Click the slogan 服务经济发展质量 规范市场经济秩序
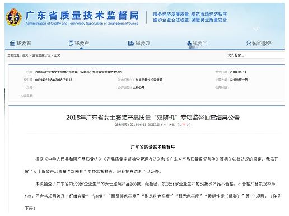The height and width of the screenshot is (216, 289). coord(190,14)
